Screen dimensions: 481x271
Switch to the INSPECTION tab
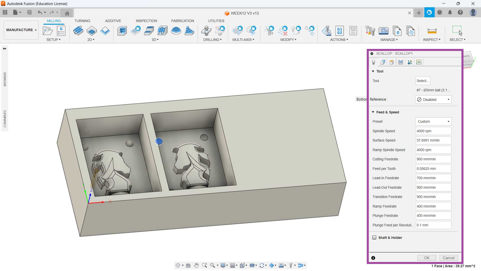pyautogui.click(x=146, y=21)
